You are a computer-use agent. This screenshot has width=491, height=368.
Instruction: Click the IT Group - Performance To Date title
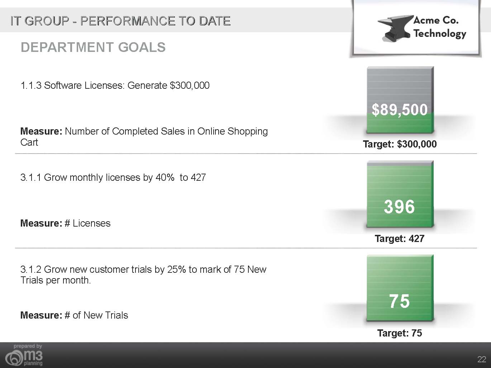point(120,21)
